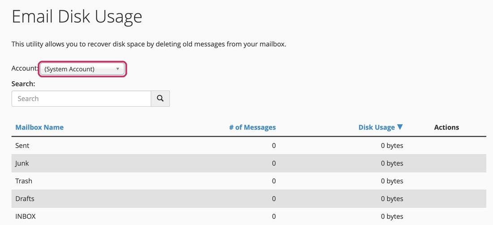The height and width of the screenshot is (225, 493).
Task: Click the 0 bytes value in Trash row
Action: [x=392, y=181]
